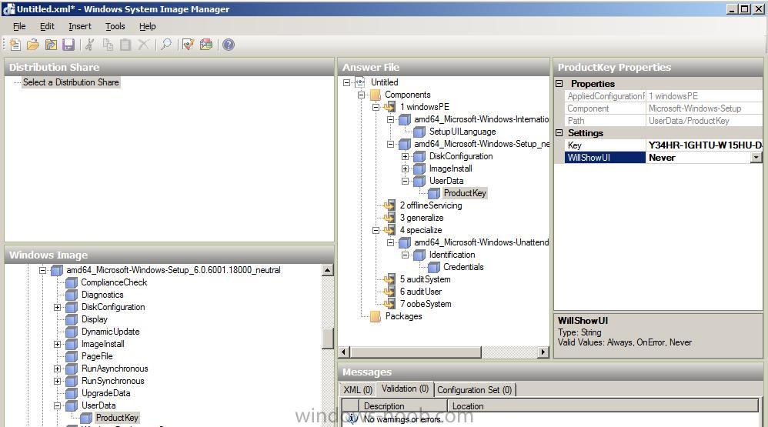Viewport: 768px width, 427px height.
Task: Click the Delete X toolbar icon
Action: tap(143, 45)
